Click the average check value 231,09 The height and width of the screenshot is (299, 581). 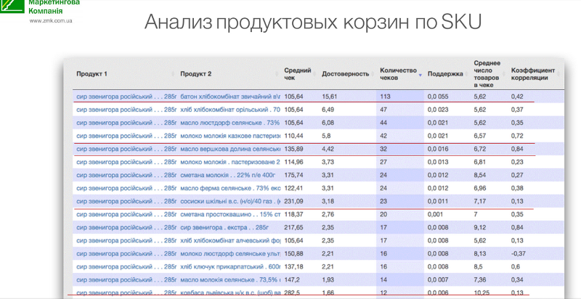point(294,201)
